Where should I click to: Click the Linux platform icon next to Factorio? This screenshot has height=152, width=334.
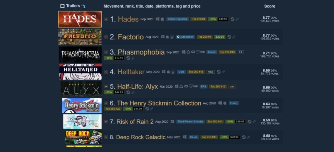tap(172, 37)
